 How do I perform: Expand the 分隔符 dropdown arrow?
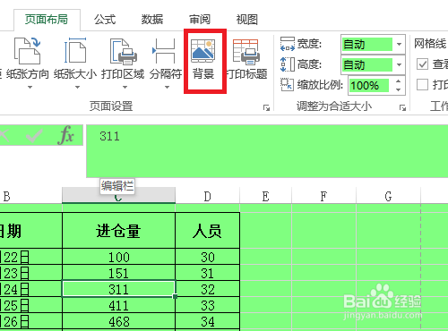pyautogui.click(x=167, y=88)
